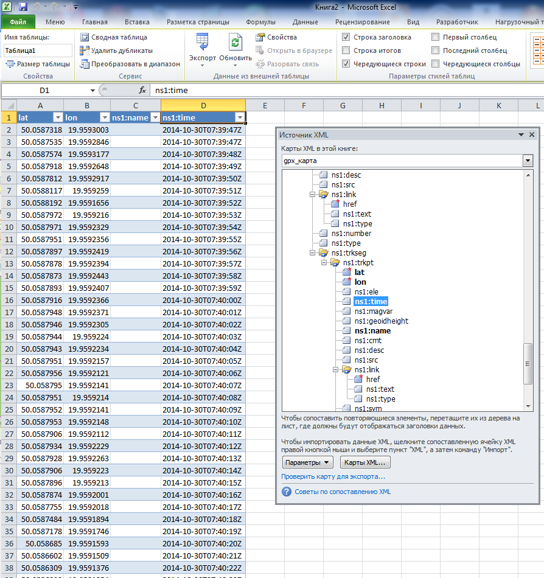Open the gpx_карта XML map dropdown
Viewport: 544px width, 578px height.
(x=528, y=161)
